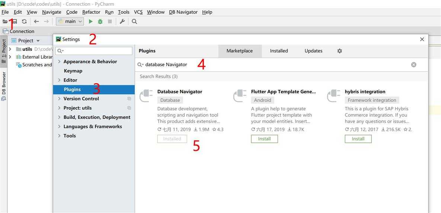441x213 pixels.
Task: Expand Project: utils settings
Action: 59,108
